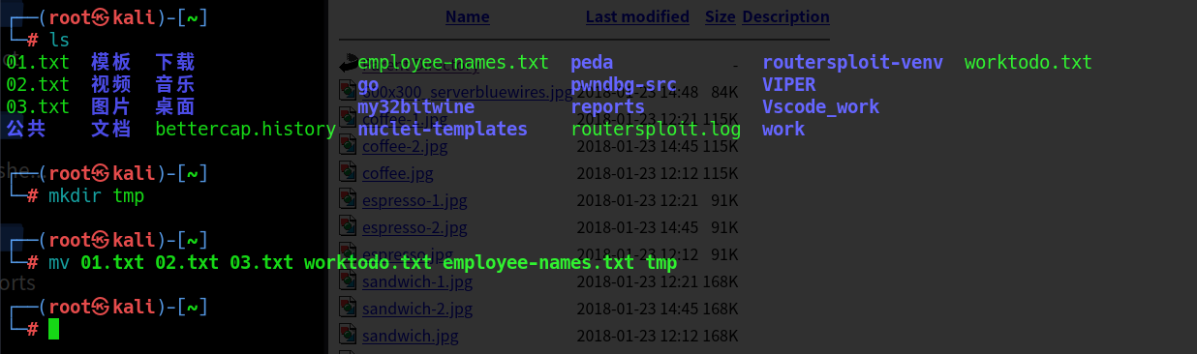Click the image icon beside espresso-2.jpg
The image size is (1197, 354).
[x=349, y=226]
